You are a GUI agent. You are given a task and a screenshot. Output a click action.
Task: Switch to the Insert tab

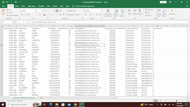point(17,6)
